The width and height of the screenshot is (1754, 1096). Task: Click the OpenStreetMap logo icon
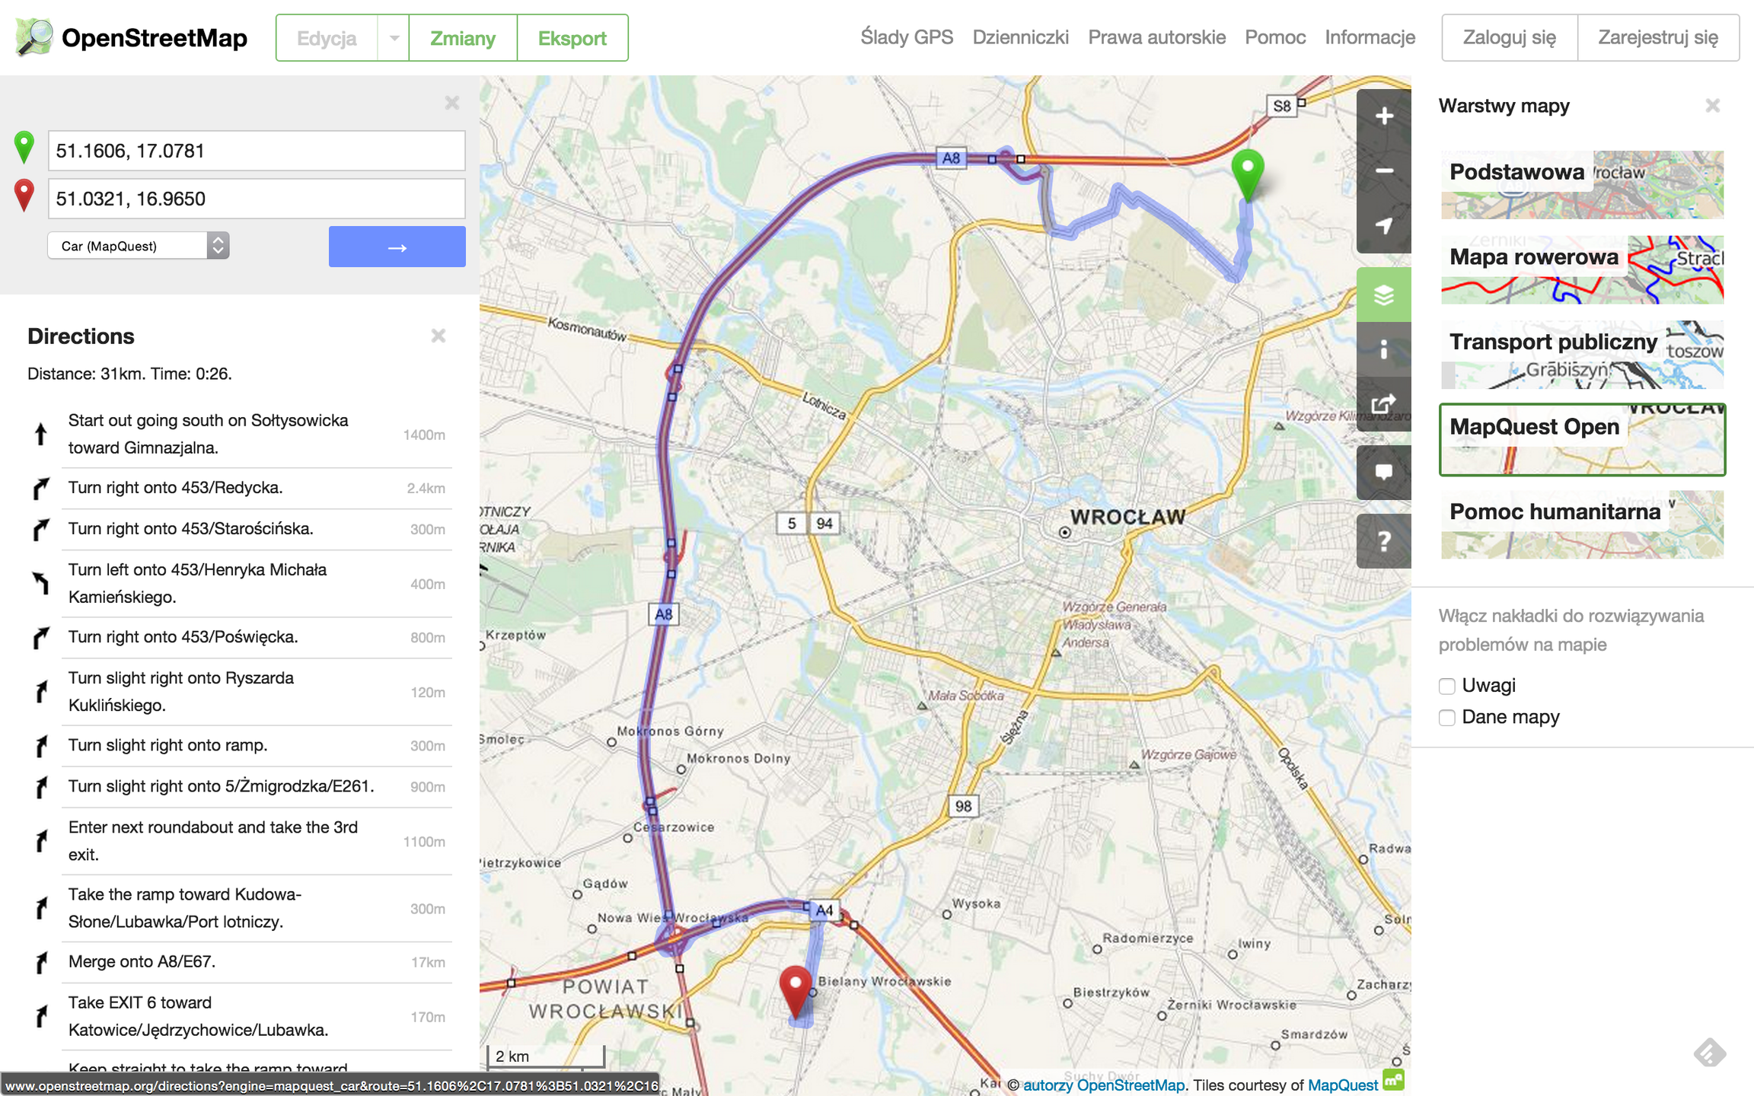tap(34, 37)
